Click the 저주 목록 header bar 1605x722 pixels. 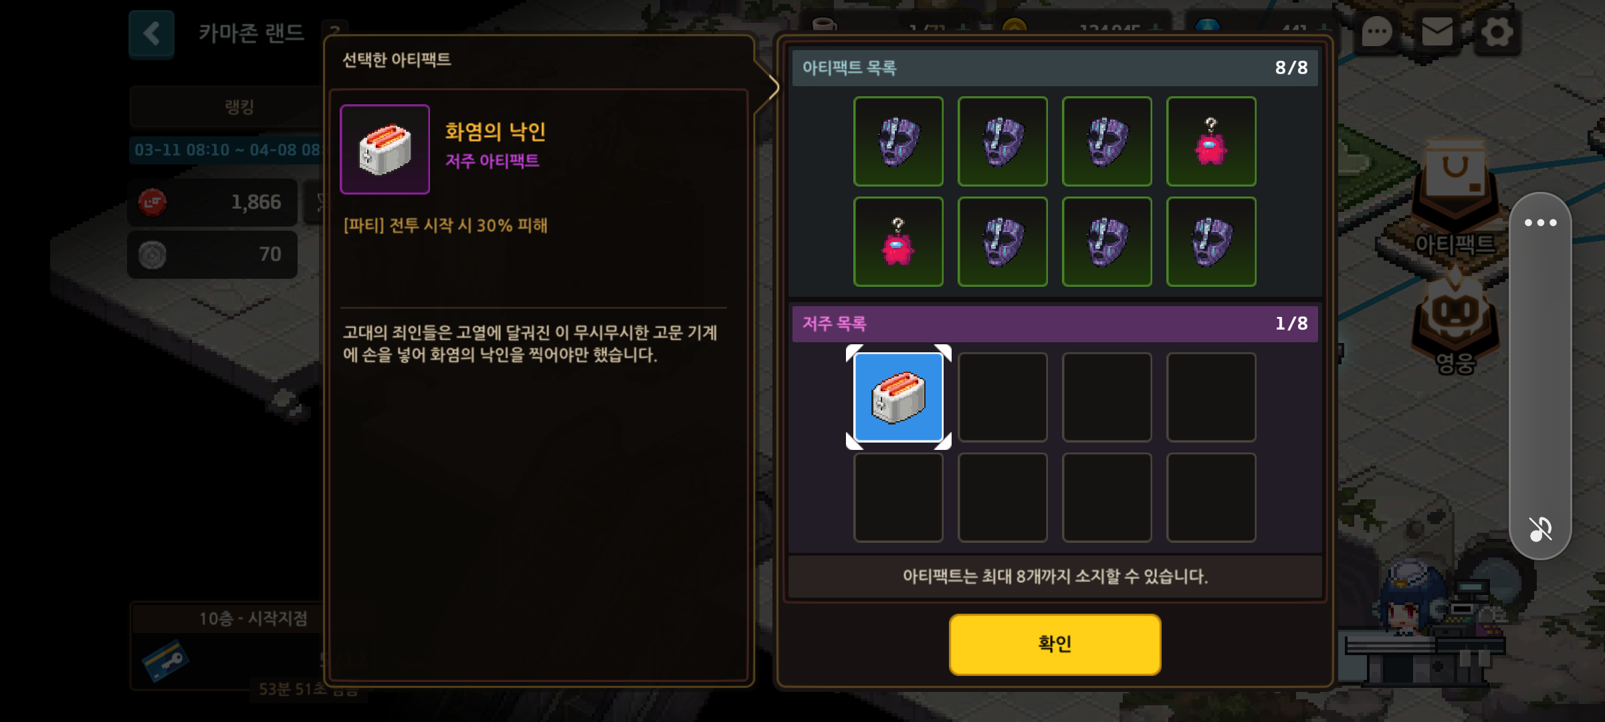tap(1055, 324)
